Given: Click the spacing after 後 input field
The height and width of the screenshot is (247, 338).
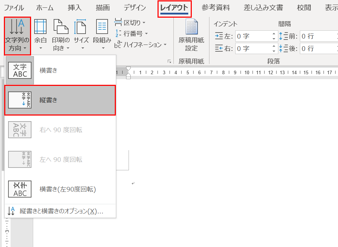Looking at the screenshot, I should 319,48.
